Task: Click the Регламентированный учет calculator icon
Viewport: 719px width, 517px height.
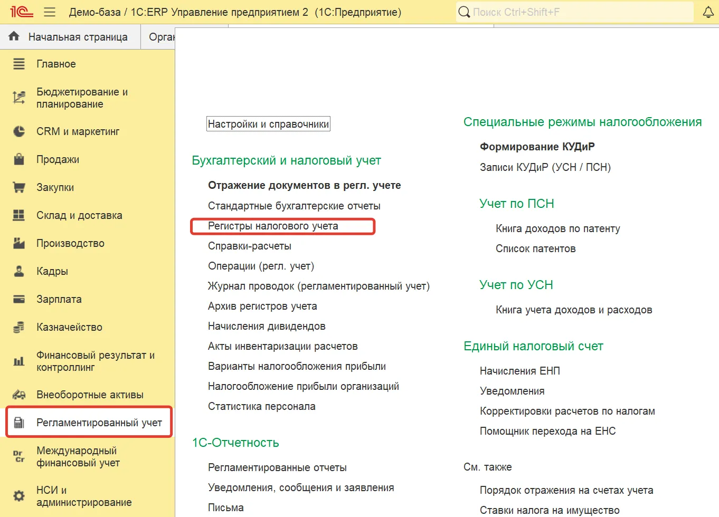Action: pos(19,423)
